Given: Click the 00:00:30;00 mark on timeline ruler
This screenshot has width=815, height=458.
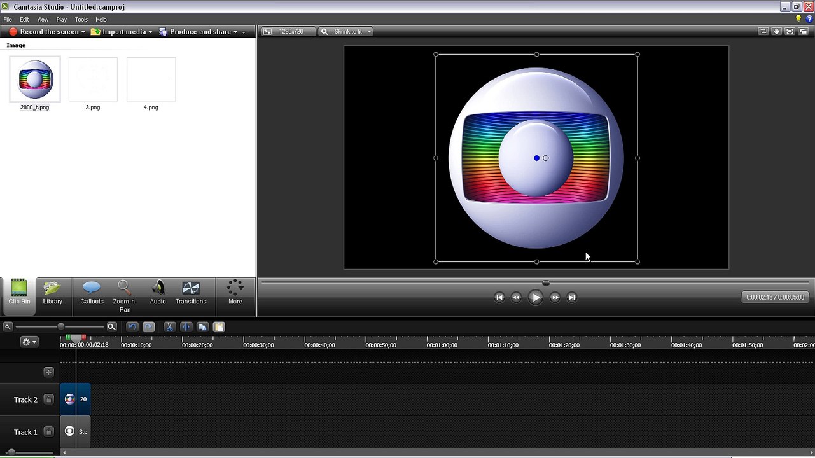Looking at the screenshot, I should click(258, 345).
